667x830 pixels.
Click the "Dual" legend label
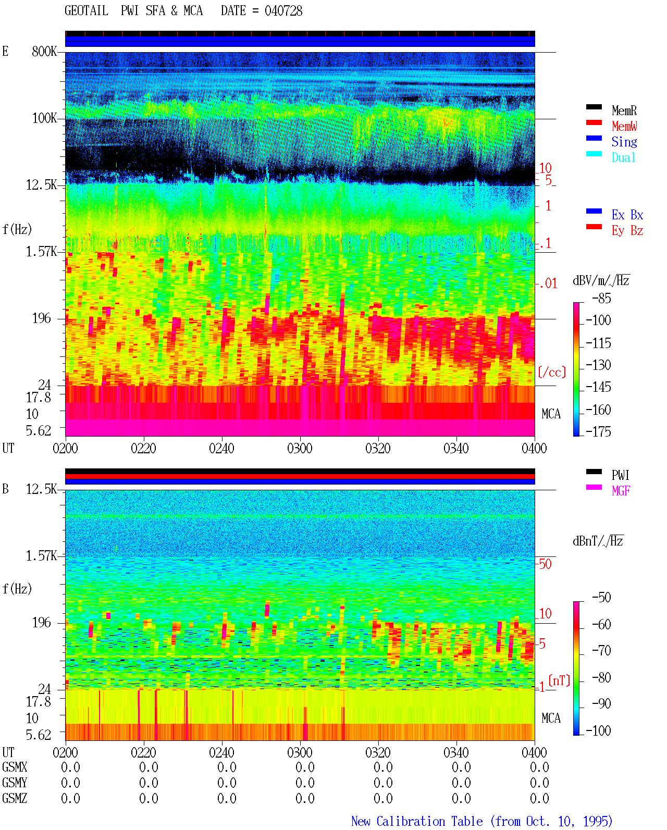pyautogui.click(x=624, y=157)
